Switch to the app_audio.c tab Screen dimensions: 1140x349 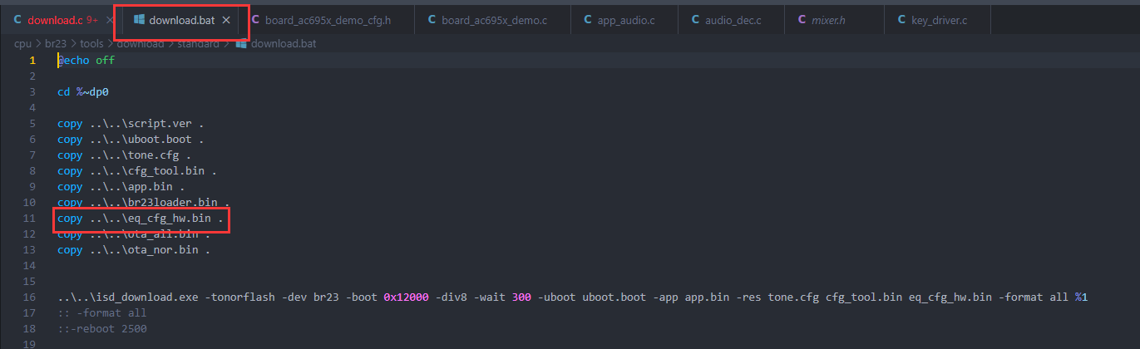625,19
